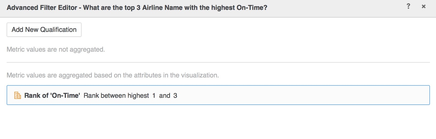Image resolution: width=436 pixels, height=139 pixels.
Task: Click the orange metric icon in the qualification
Action: [x=17, y=95]
